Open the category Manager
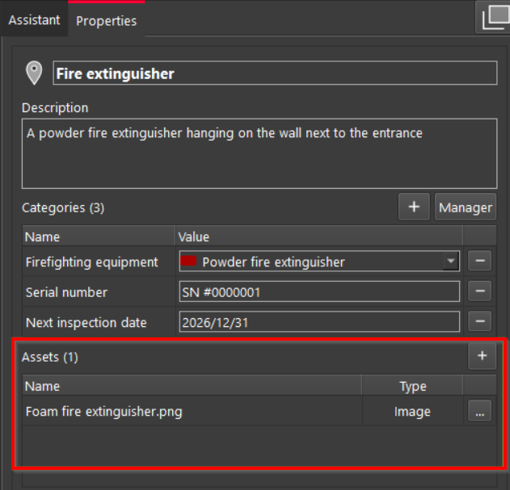Viewport: 510px width, 490px height. pyautogui.click(x=466, y=207)
